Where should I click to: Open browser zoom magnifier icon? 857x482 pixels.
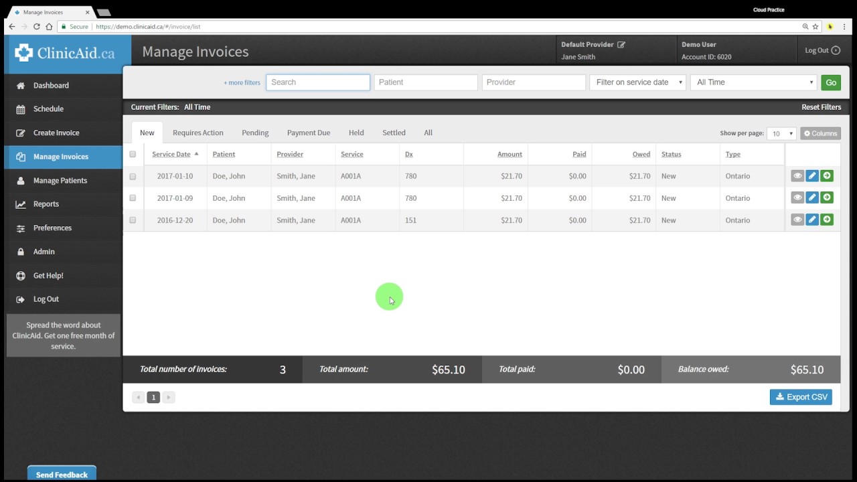pos(805,27)
